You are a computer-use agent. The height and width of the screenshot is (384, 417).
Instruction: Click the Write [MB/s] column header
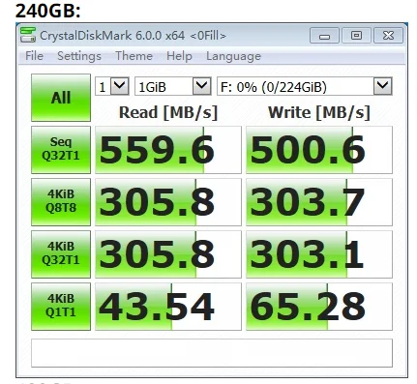pyautogui.click(x=319, y=113)
